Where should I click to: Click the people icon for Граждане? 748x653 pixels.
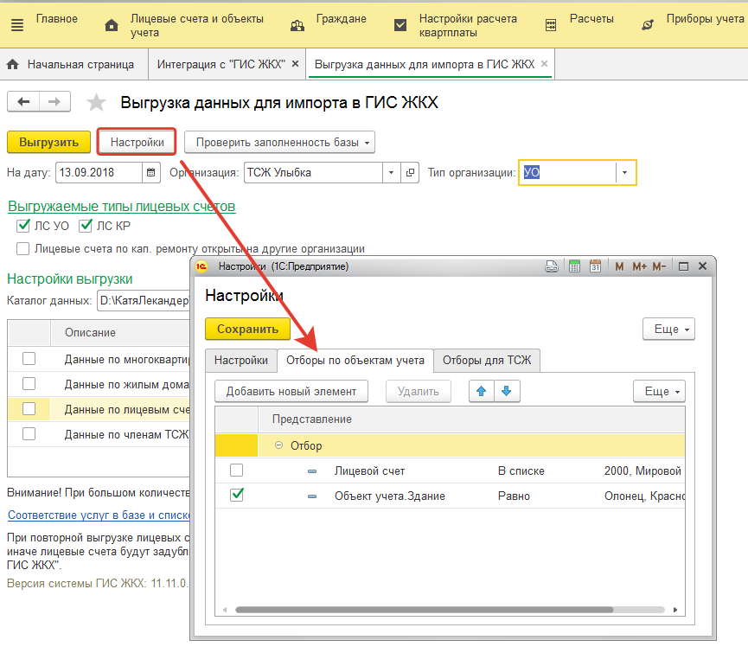click(297, 25)
